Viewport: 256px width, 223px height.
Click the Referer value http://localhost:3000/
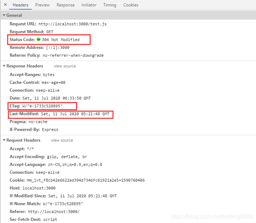54,212
